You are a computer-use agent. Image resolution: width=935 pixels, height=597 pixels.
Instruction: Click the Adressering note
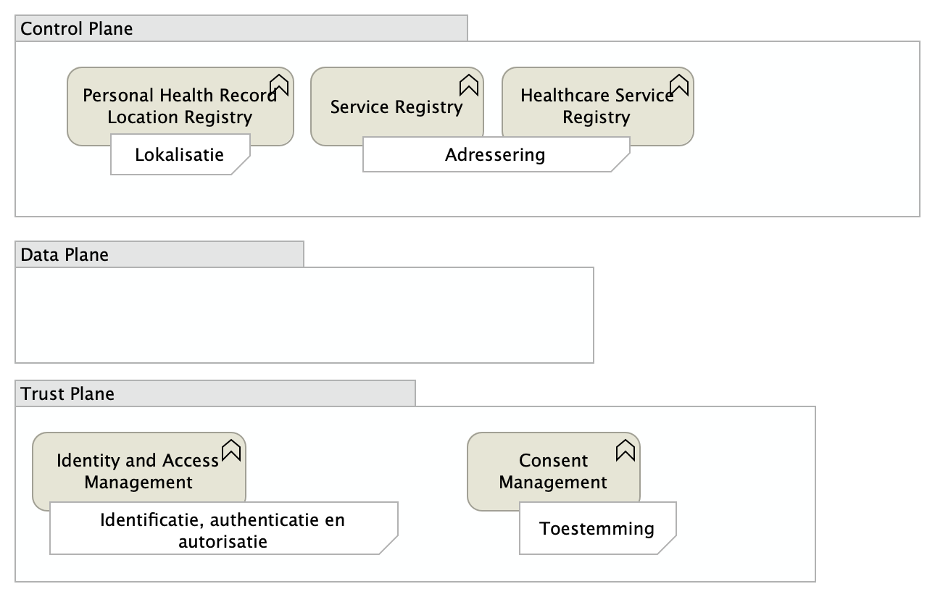[495, 155]
